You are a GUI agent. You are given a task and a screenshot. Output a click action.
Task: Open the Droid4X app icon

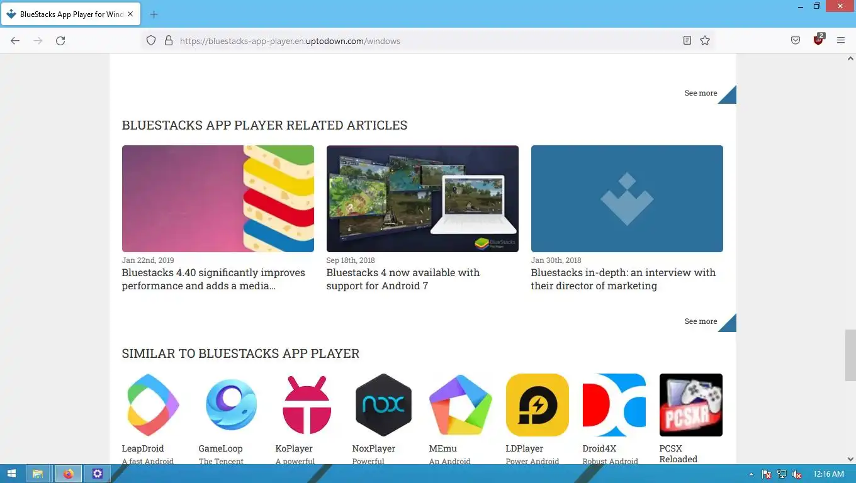[x=614, y=405]
